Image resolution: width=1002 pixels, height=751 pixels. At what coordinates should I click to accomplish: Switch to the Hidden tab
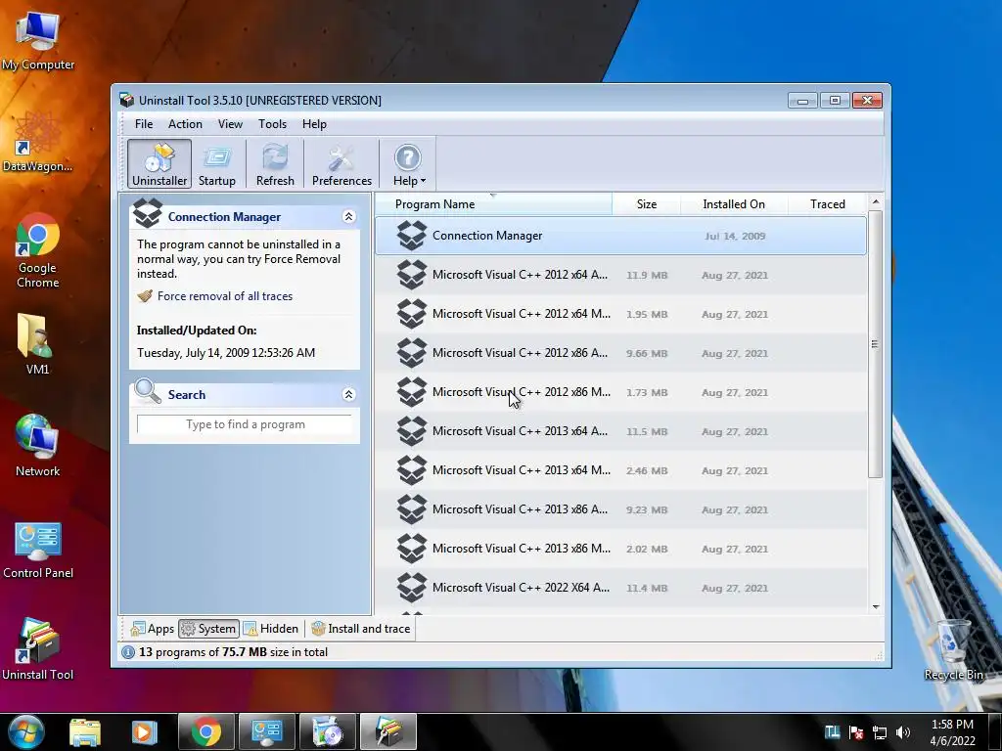click(x=271, y=629)
